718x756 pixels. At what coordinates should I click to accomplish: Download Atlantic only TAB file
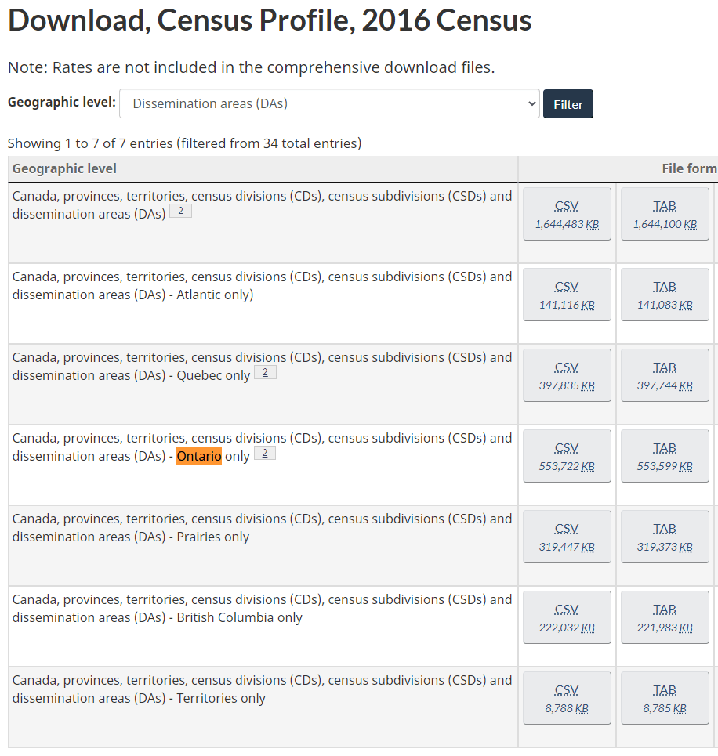point(665,295)
